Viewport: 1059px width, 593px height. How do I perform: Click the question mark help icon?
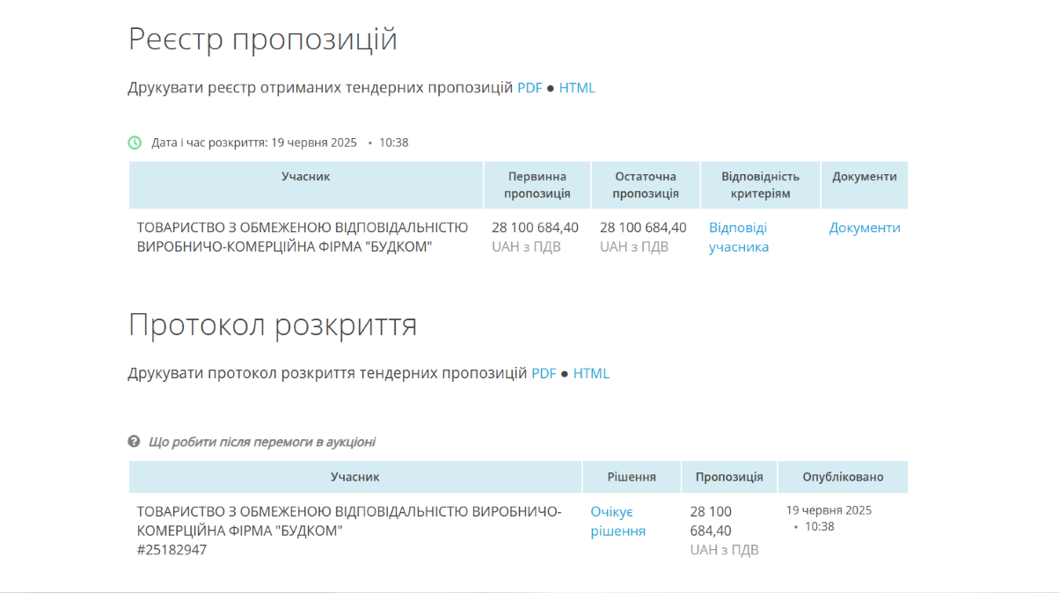click(134, 442)
